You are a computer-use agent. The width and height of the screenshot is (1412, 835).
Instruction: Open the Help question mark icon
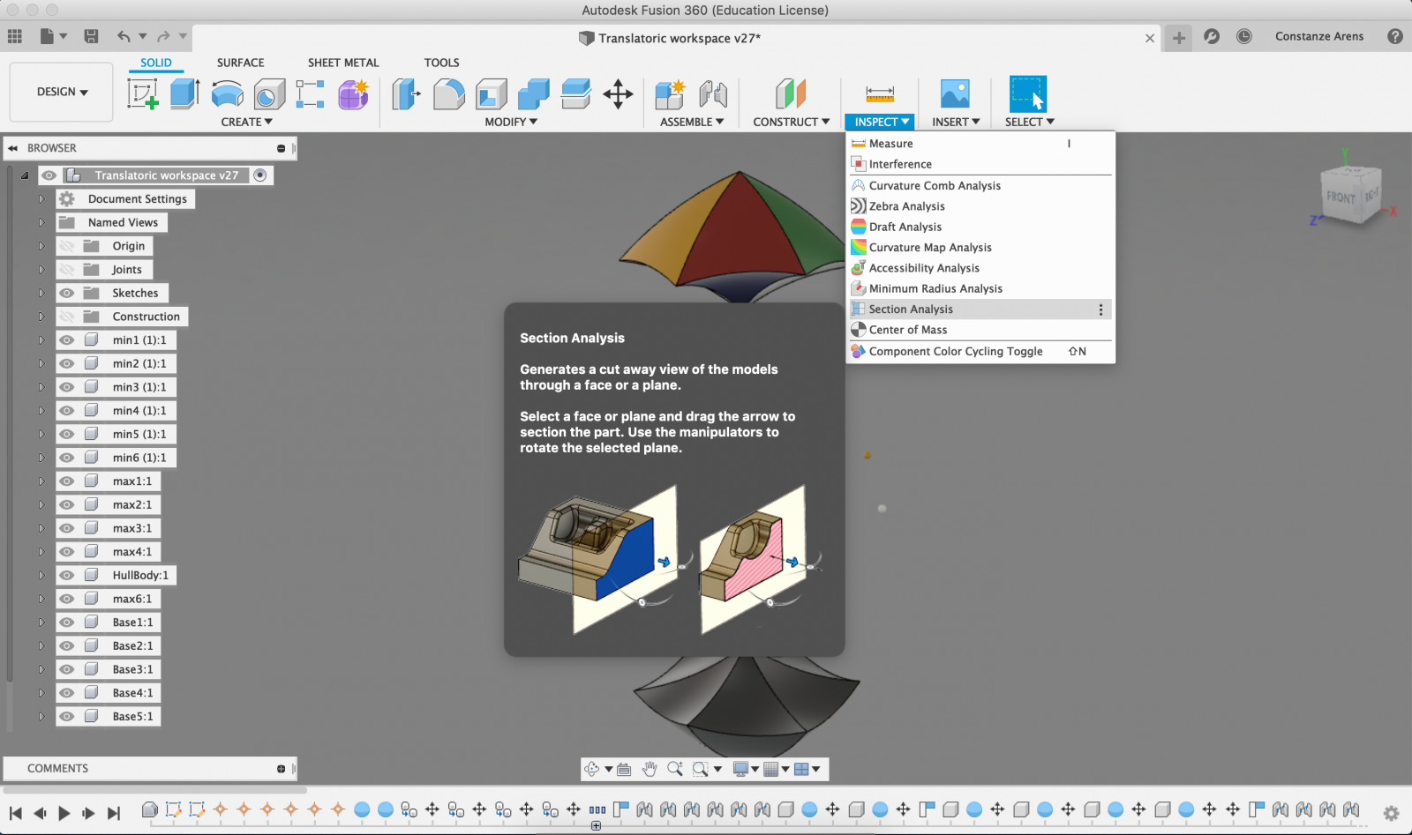pos(1394,36)
